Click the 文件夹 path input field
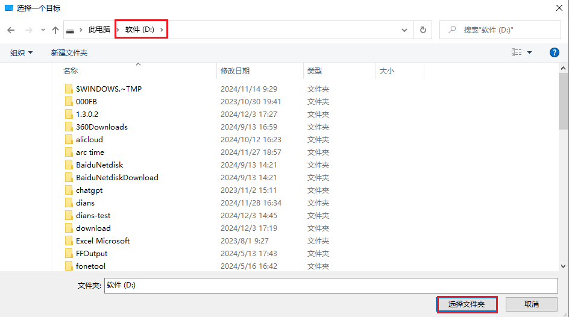Viewport: 569px width, 317px height. [331, 286]
